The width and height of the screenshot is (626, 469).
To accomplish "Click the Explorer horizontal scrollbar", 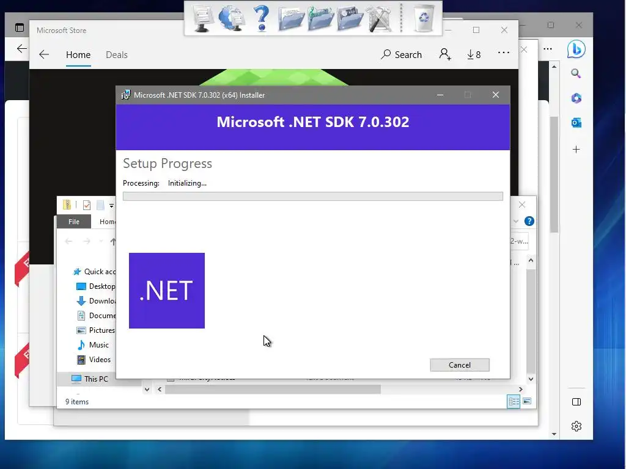I will pos(273,389).
